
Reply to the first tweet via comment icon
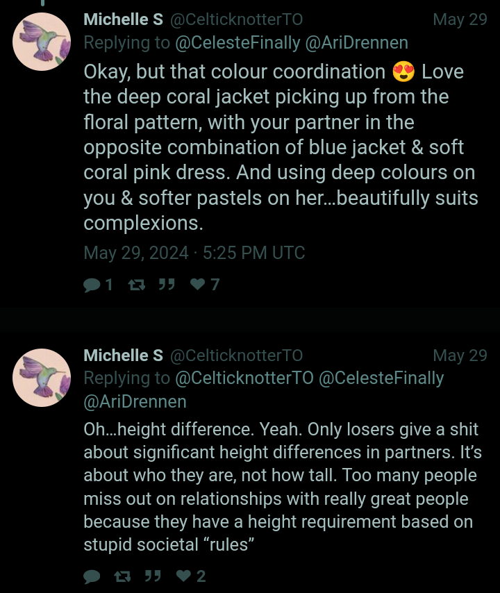click(x=92, y=285)
